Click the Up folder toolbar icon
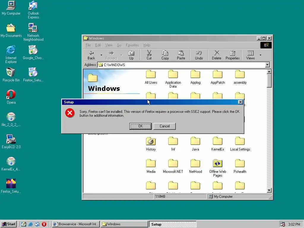Viewport: 304px width, 228px height. [131, 55]
